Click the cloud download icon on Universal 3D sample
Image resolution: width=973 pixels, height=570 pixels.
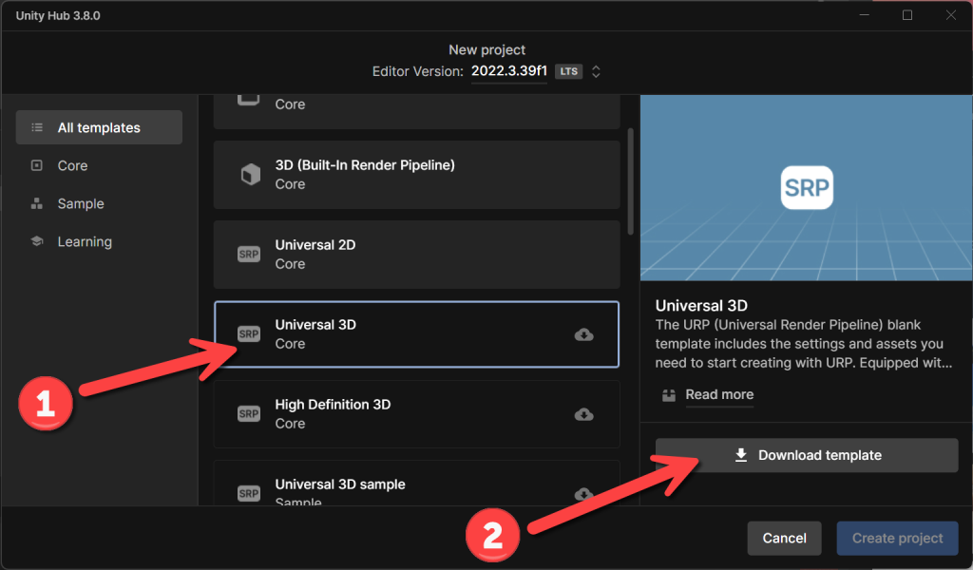(584, 494)
